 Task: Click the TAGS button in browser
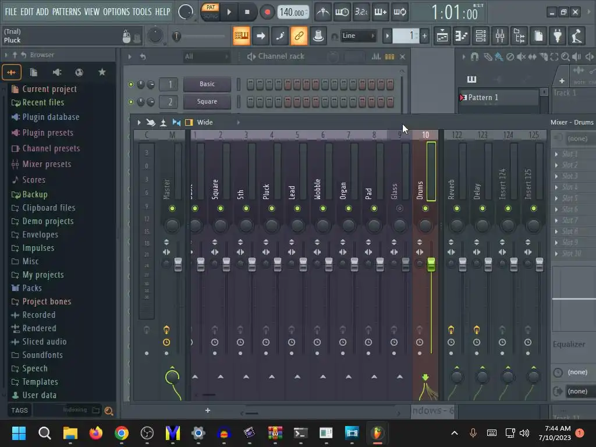pyautogui.click(x=19, y=410)
